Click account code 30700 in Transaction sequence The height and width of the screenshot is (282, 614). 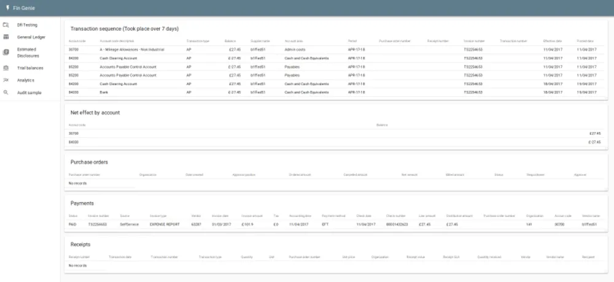[x=73, y=50]
